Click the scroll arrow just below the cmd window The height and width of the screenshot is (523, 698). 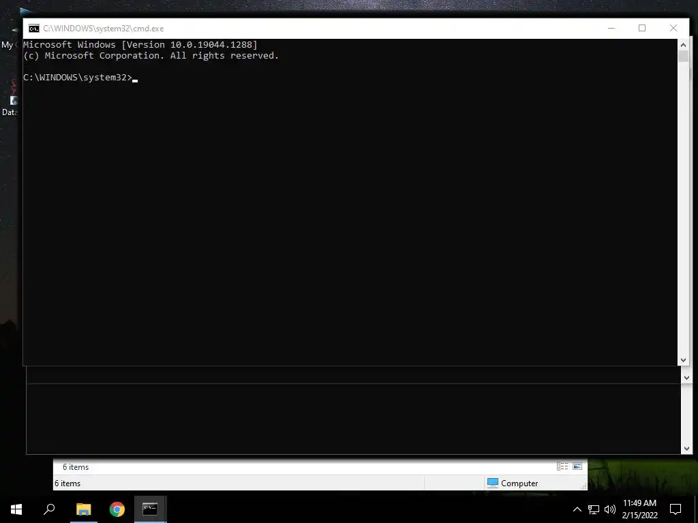[x=686, y=377]
